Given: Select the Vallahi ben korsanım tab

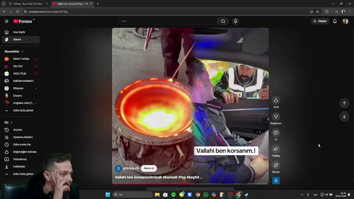Looking at the screenshot, I should pos(72,4).
